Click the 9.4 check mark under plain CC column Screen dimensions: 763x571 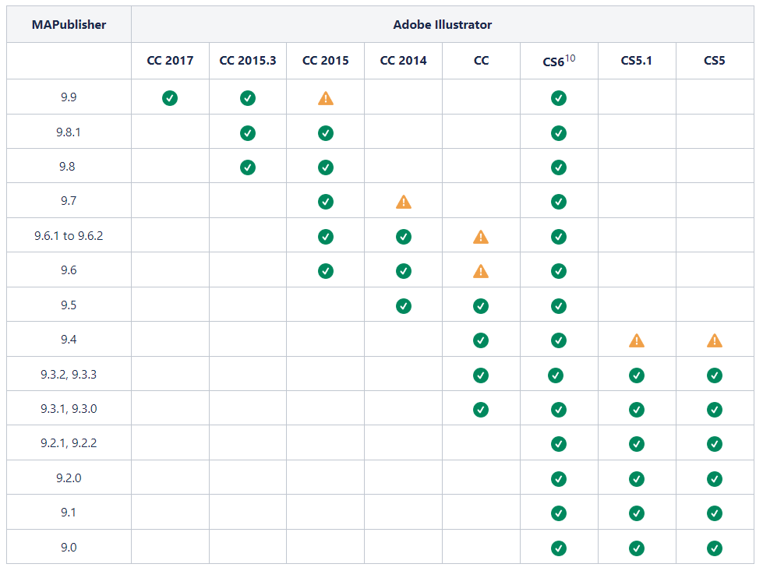click(481, 340)
